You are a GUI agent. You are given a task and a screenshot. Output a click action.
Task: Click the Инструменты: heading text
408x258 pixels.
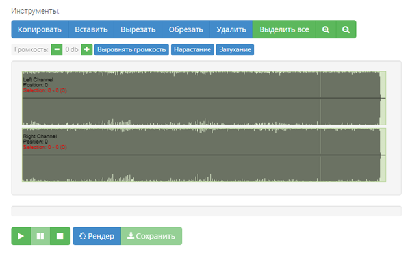pos(35,11)
